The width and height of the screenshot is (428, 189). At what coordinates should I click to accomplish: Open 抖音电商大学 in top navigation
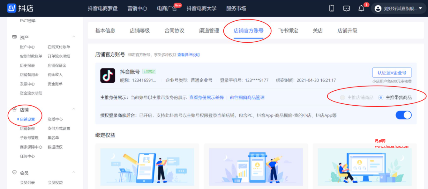201,9
